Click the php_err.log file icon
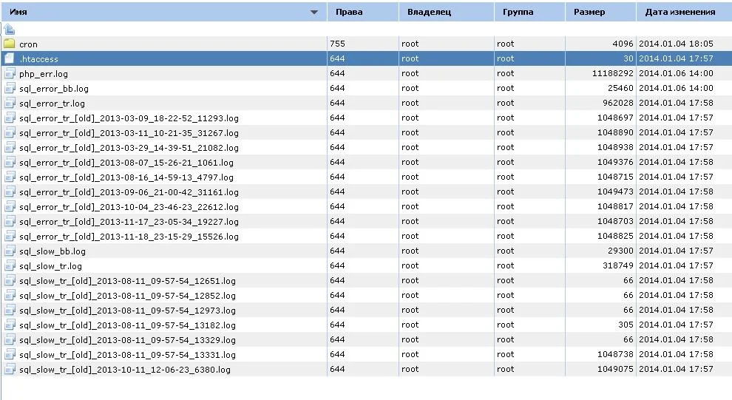Screen dimensions: 732x400 click(10, 73)
